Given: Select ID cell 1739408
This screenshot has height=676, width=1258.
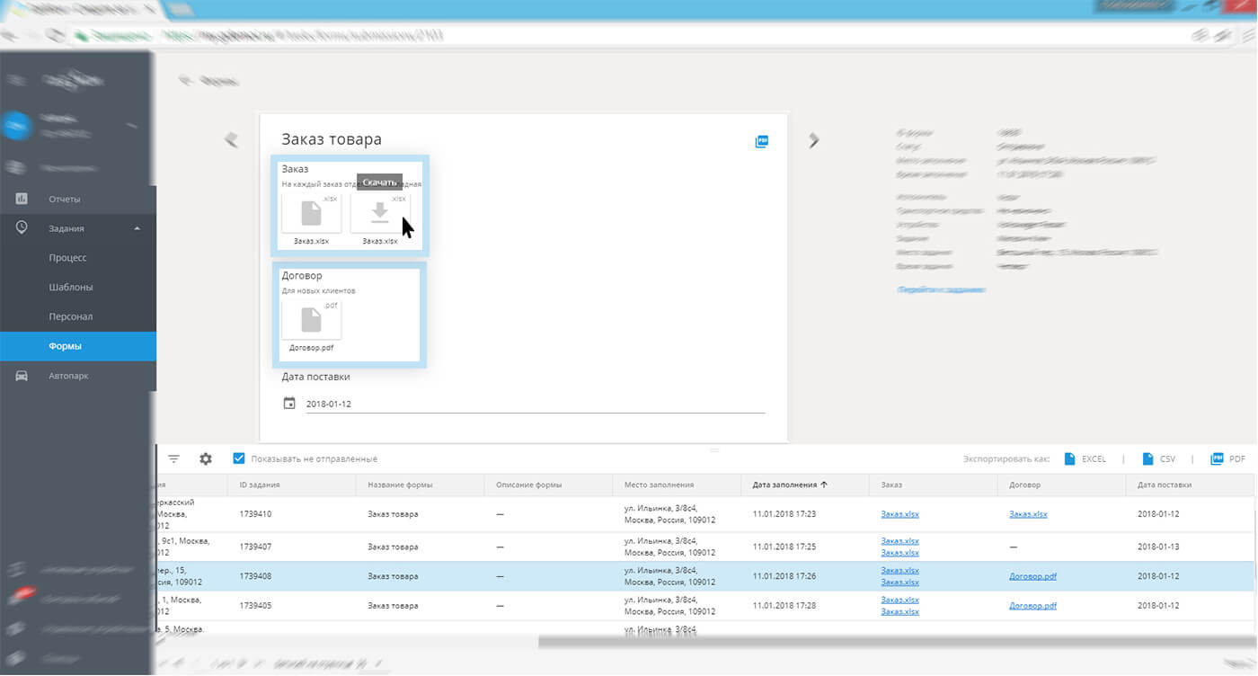Looking at the screenshot, I should [x=255, y=576].
